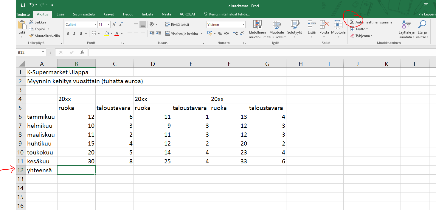Align text to top of cell
This screenshot has width=436, height=210.
pos(130,24)
